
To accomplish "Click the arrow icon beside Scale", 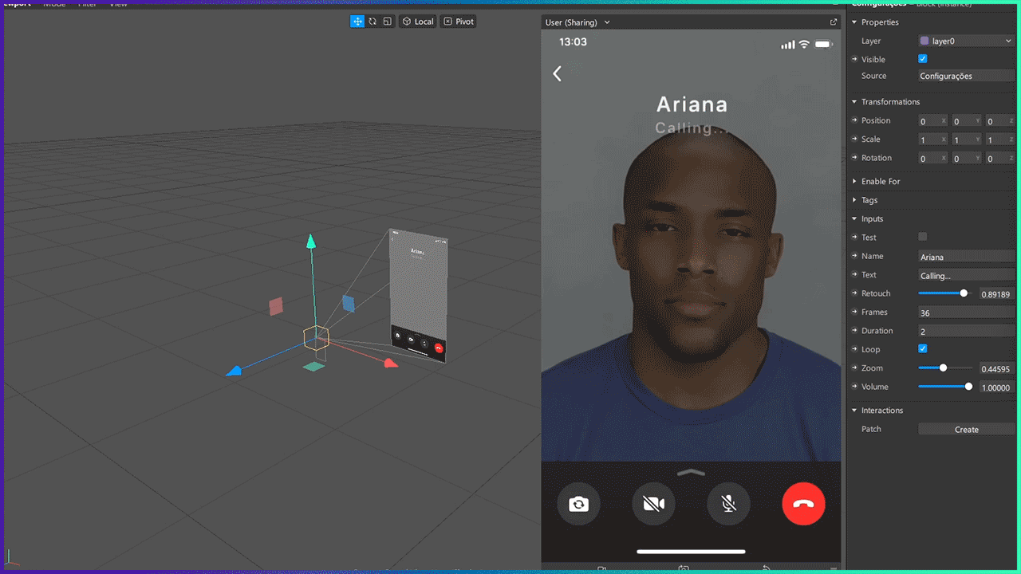I will tap(854, 139).
